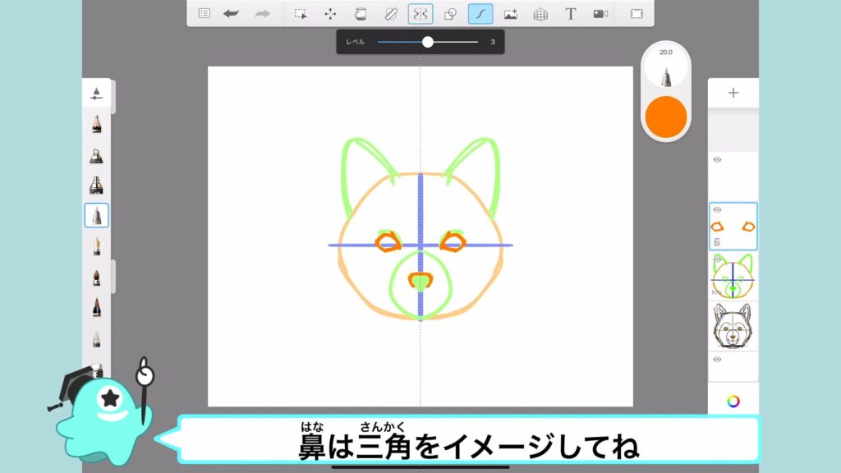Activate the Transform move tool
Viewport: 841px width, 473px height.
tap(330, 14)
